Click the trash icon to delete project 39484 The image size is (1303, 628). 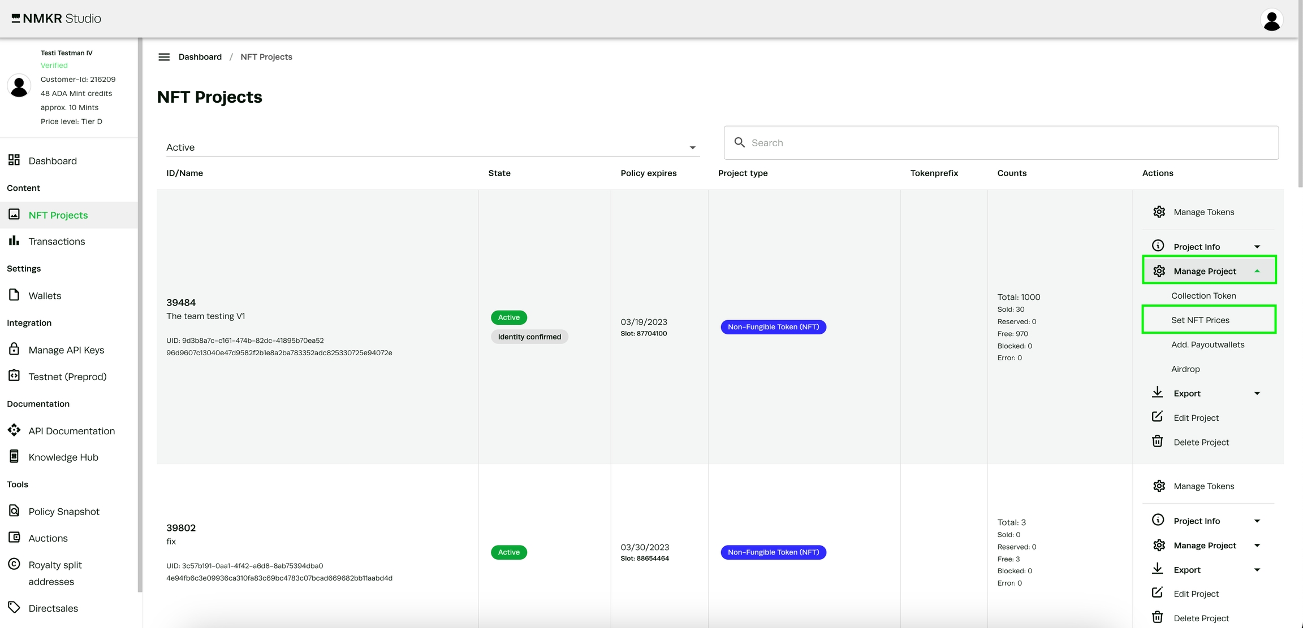coord(1158,442)
